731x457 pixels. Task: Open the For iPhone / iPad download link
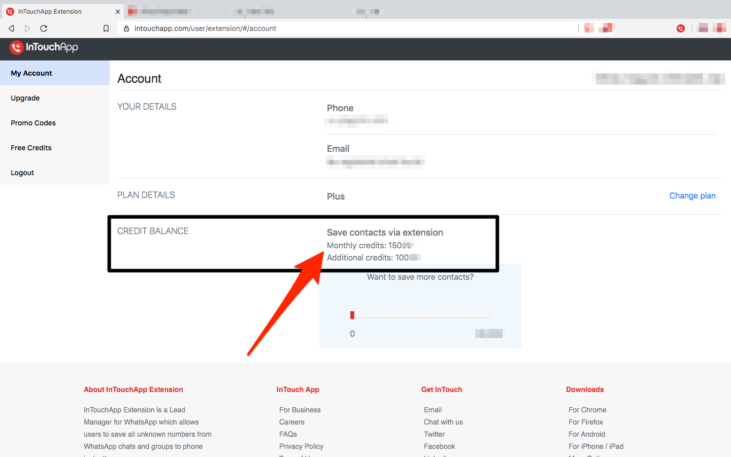point(596,446)
